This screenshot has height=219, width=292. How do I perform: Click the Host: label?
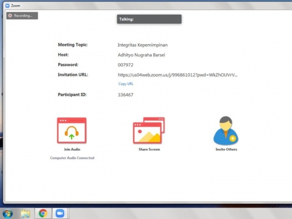pos(63,55)
